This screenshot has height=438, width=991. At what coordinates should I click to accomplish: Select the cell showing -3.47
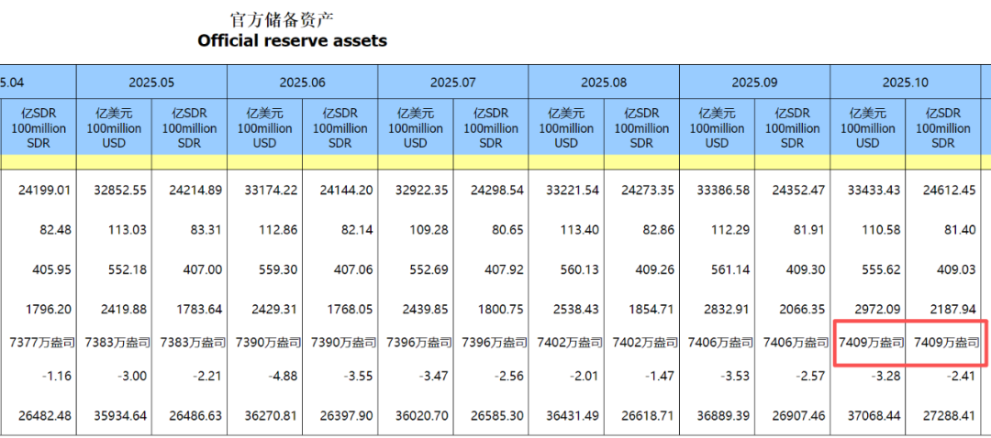(433, 377)
